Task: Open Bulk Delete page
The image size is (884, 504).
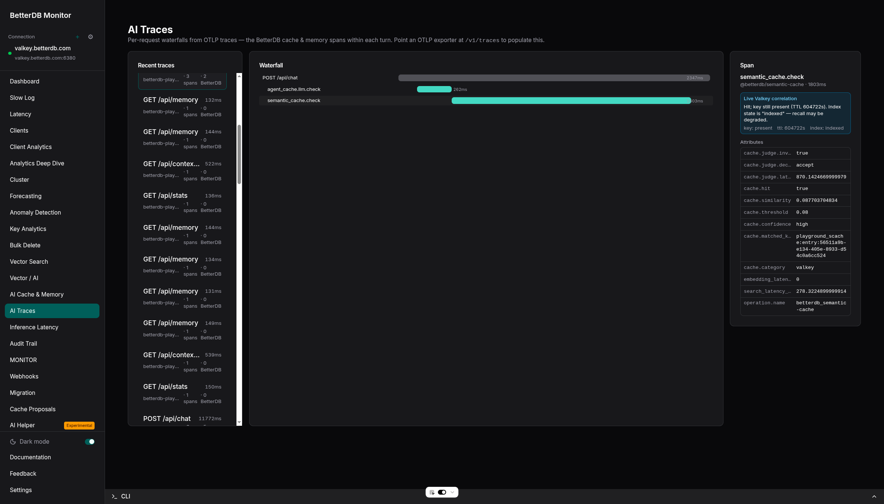Action: coord(52,245)
